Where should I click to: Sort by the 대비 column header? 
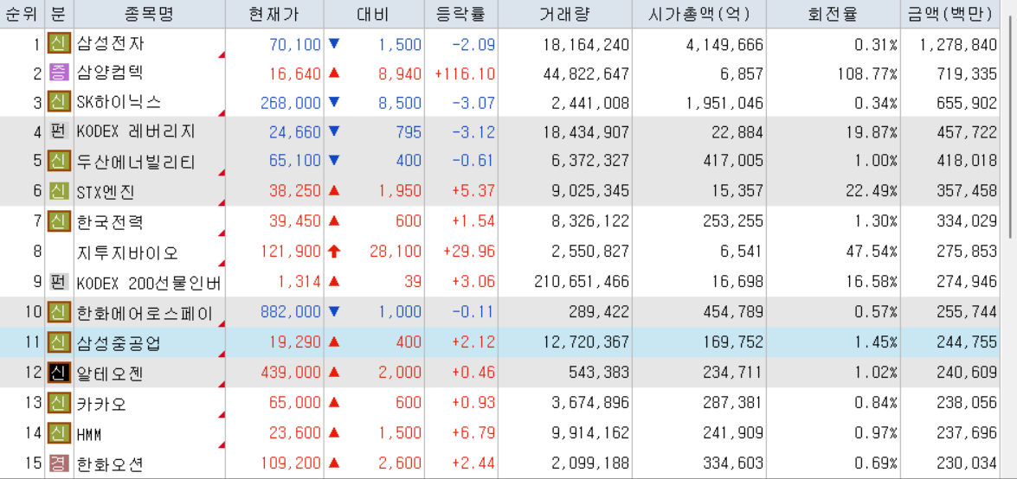(374, 14)
